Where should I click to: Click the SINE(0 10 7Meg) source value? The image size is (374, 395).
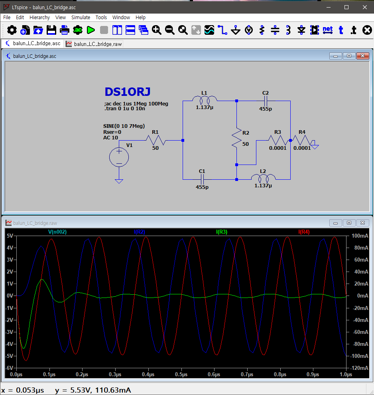click(x=124, y=126)
